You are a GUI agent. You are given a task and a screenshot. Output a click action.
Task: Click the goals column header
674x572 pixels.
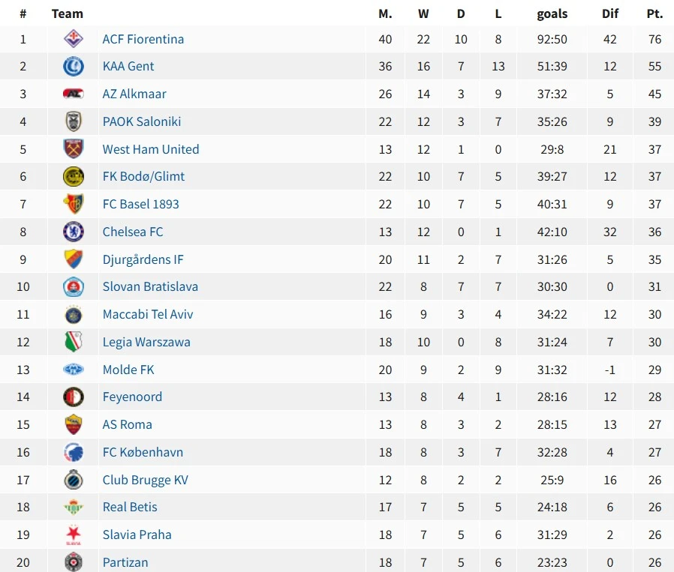[552, 13]
